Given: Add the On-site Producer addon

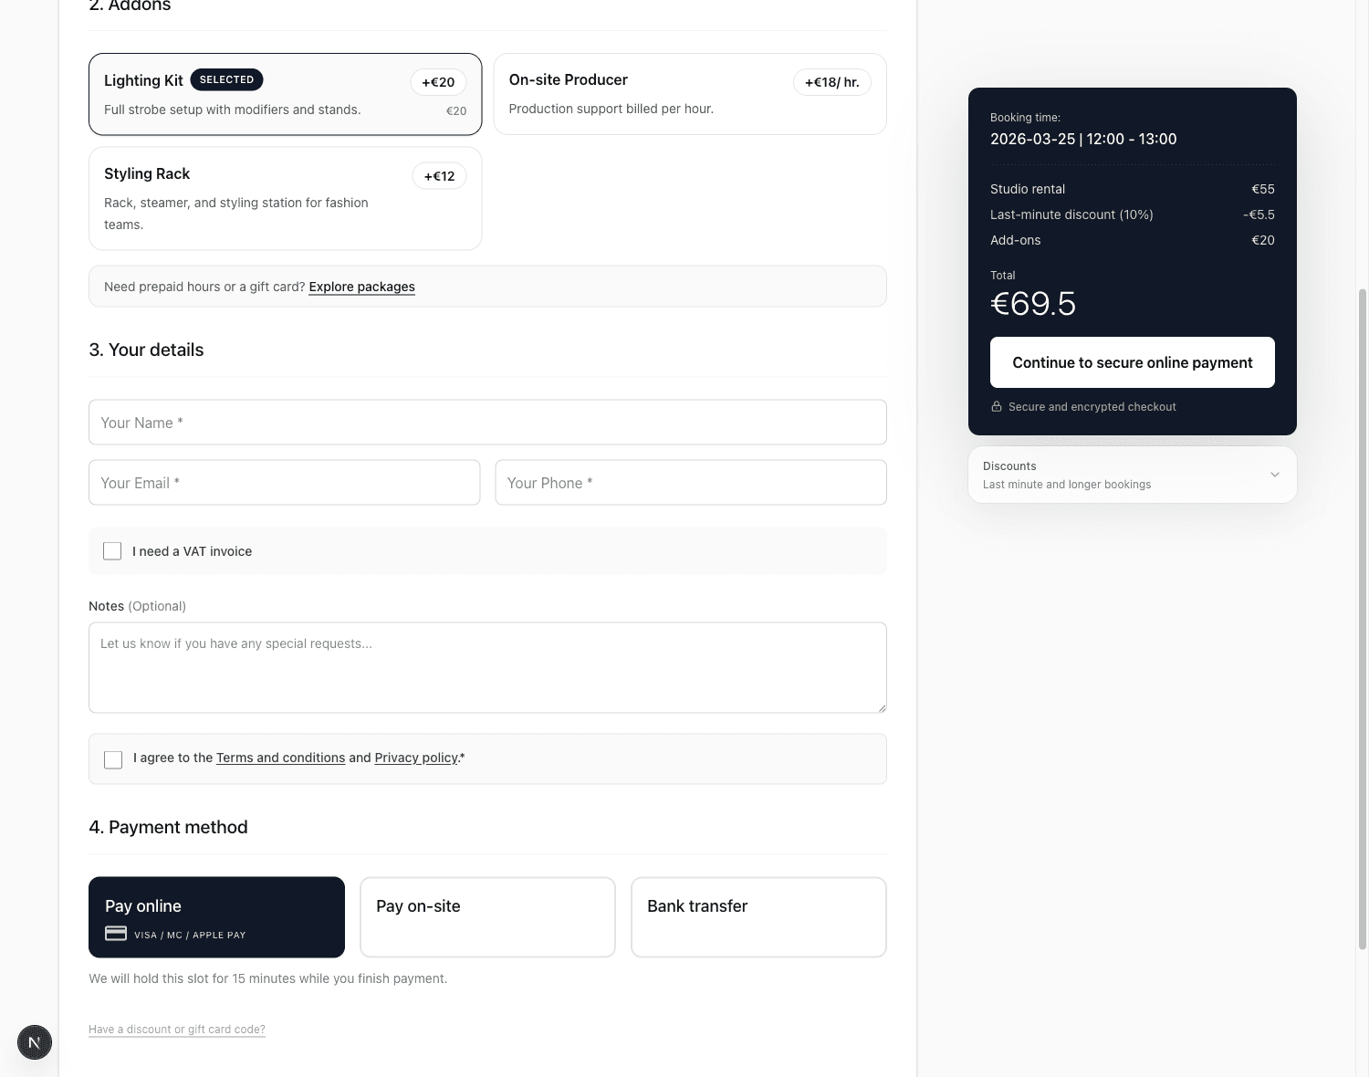Looking at the screenshot, I should [x=689, y=93].
